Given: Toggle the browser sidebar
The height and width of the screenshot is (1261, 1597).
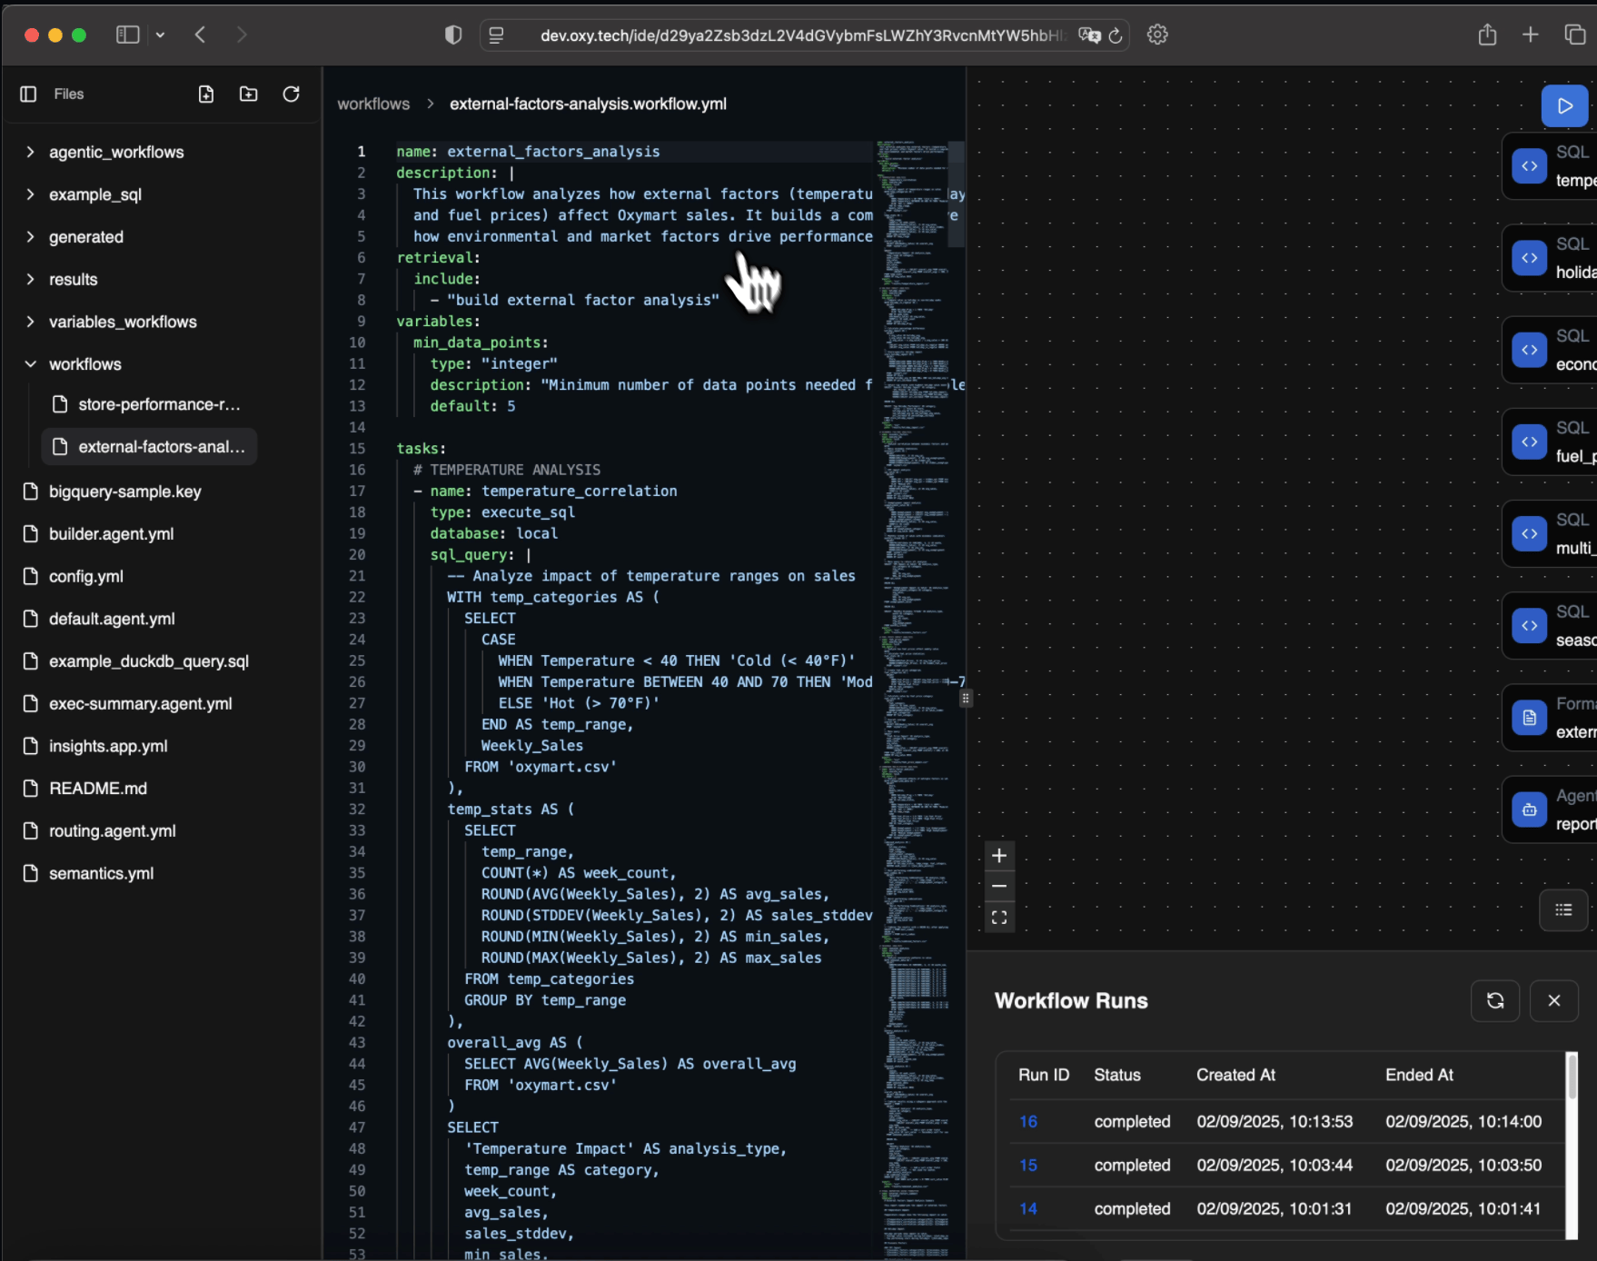Looking at the screenshot, I should point(128,35).
